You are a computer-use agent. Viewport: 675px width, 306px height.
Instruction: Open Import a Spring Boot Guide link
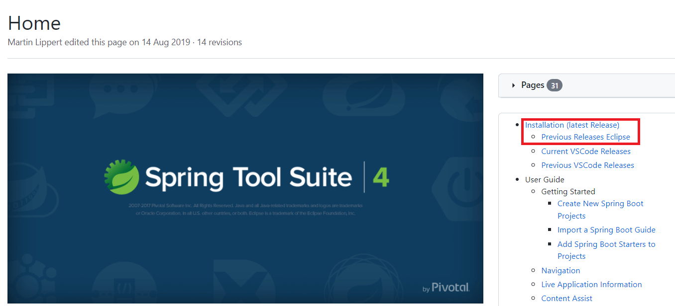[606, 230]
